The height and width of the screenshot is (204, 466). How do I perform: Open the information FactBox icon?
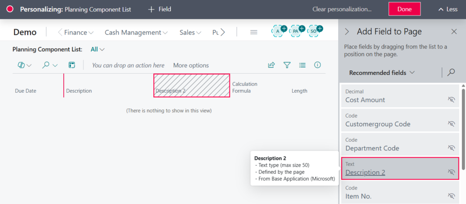(x=318, y=65)
